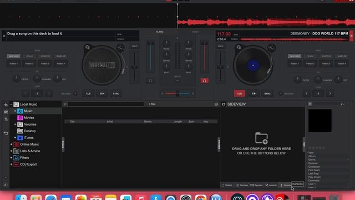
Task: Switch mixer to the VIDEO tab
Action: pos(195,32)
